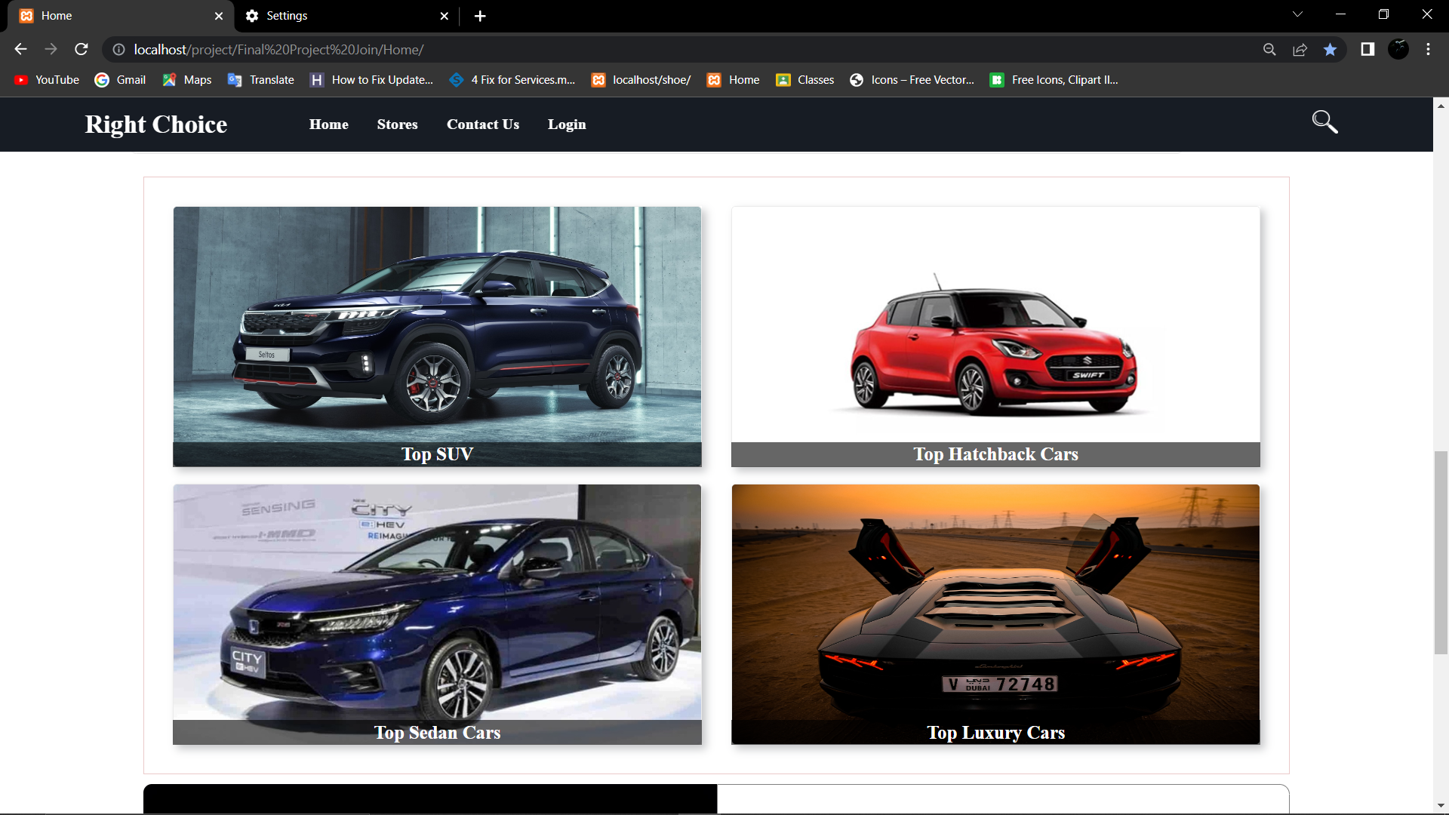This screenshot has width=1449, height=815.
Task: Open the YouTube bookmark
Action: tap(45, 79)
